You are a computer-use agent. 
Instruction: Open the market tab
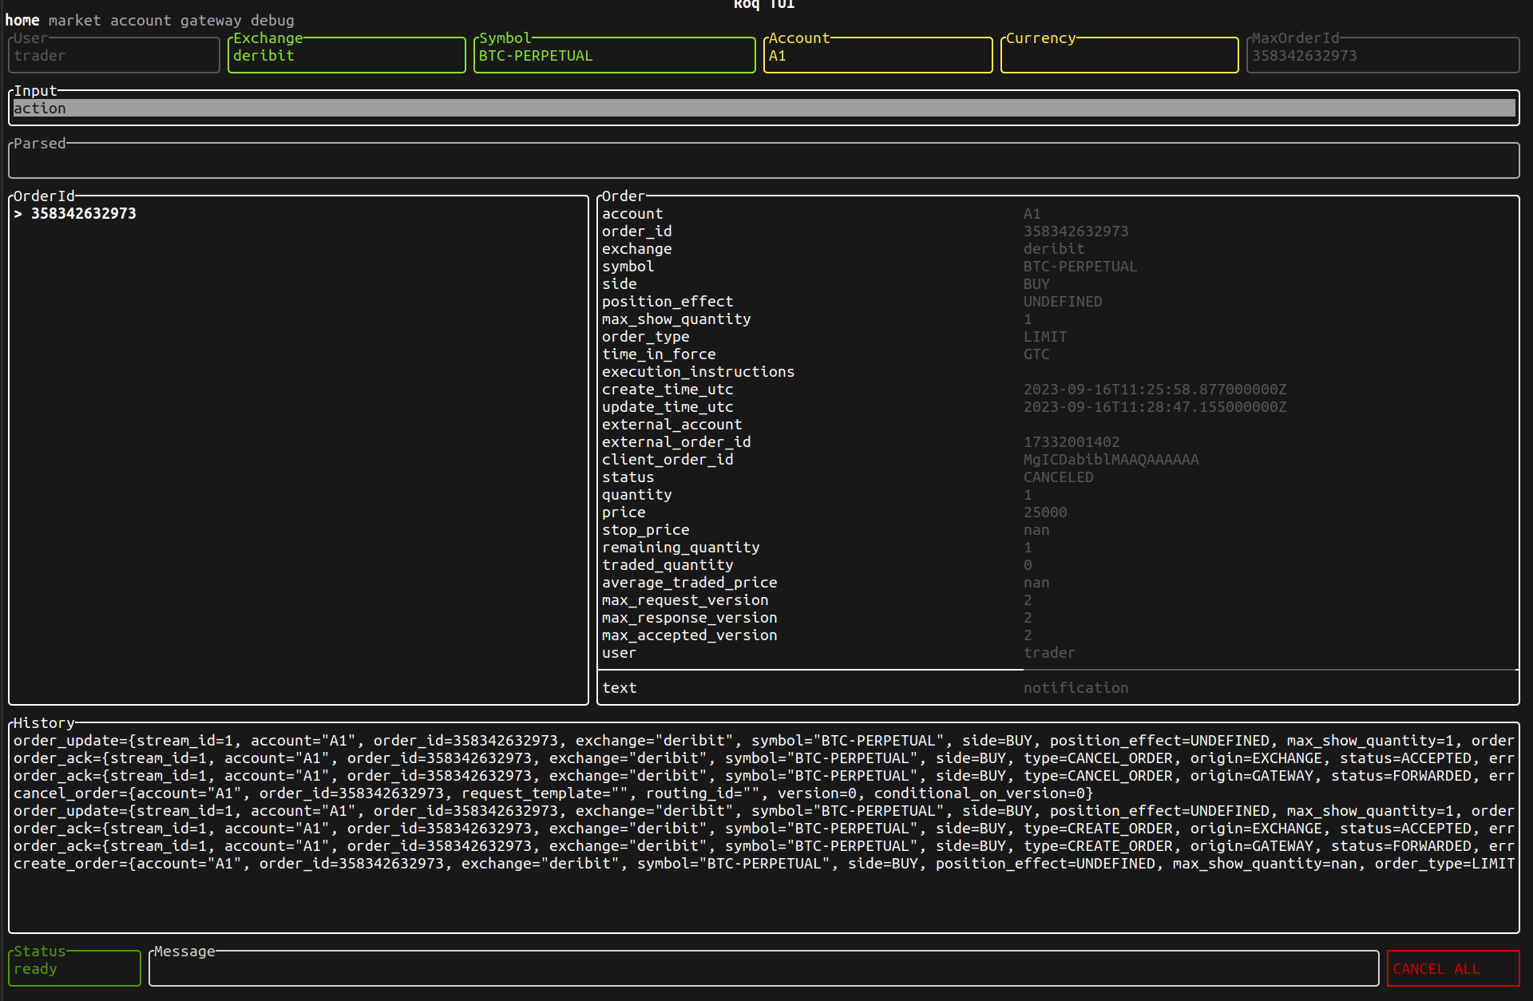(74, 20)
